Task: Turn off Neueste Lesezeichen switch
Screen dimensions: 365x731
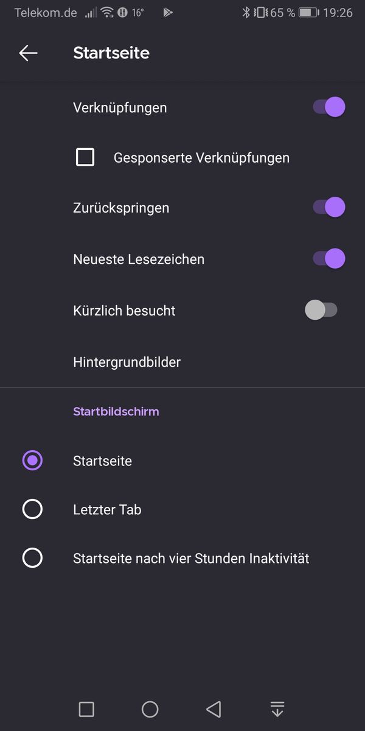Action: (329, 259)
